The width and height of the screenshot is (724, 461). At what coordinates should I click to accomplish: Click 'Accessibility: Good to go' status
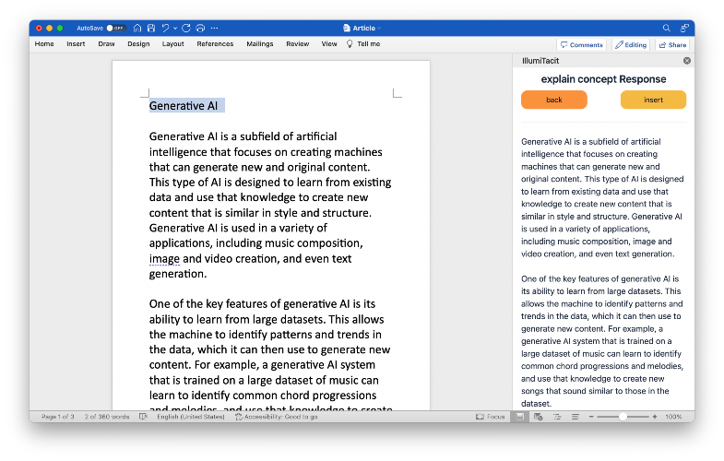tap(276, 417)
